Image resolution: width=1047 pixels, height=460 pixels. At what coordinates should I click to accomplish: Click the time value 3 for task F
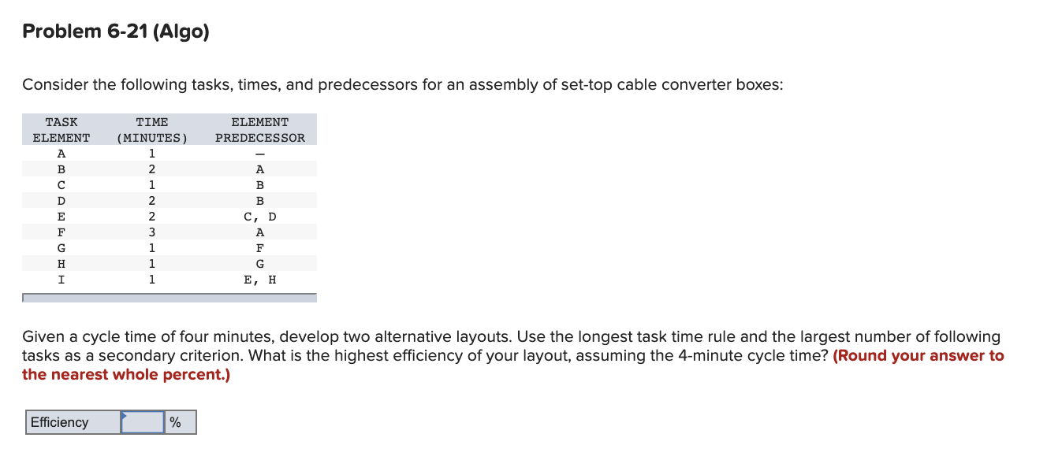coord(151,231)
